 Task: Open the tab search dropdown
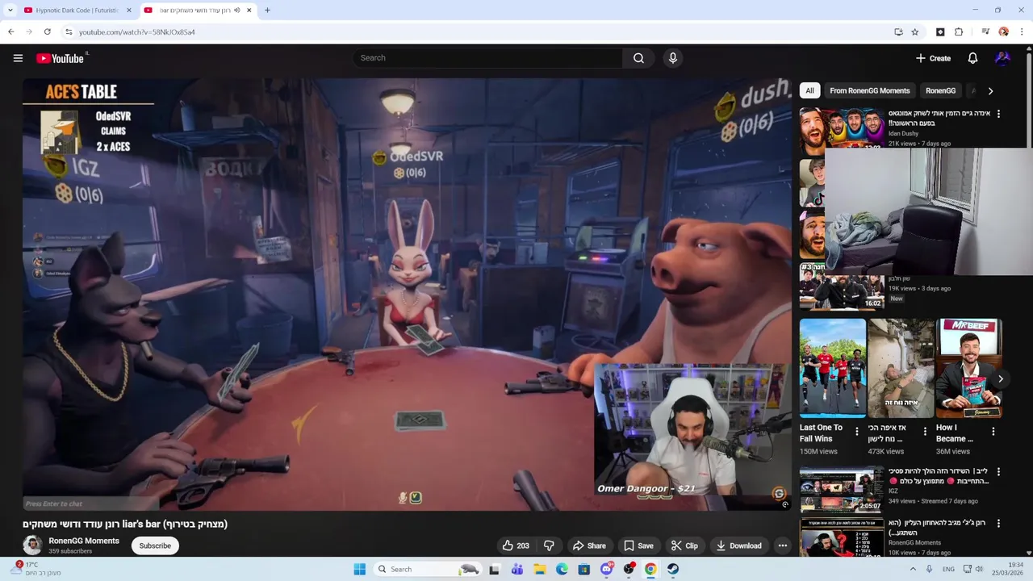click(10, 10)
